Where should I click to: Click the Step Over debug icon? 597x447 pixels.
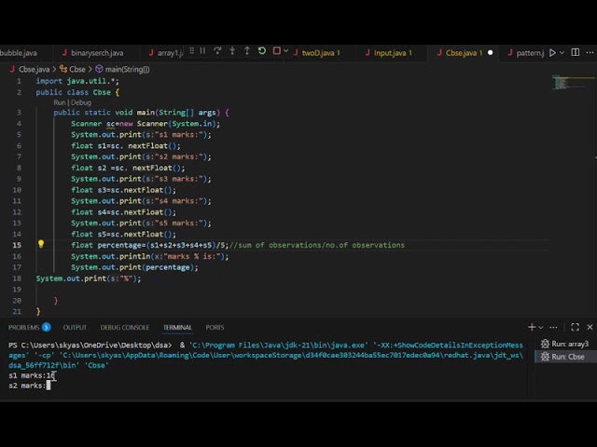tap(217, 51)
